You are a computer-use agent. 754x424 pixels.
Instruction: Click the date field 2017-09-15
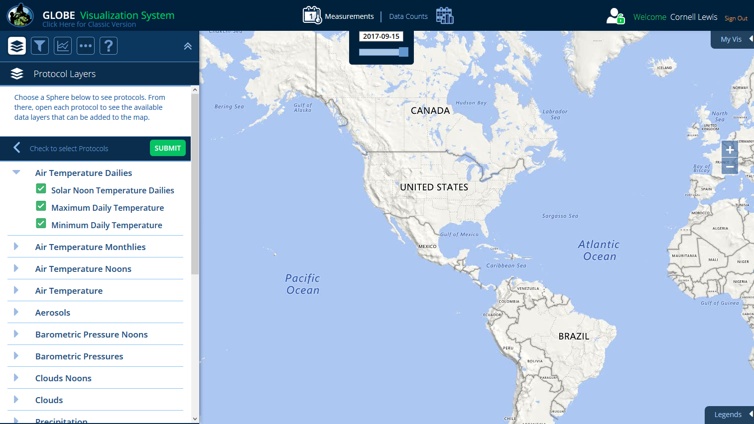(381, 36)
